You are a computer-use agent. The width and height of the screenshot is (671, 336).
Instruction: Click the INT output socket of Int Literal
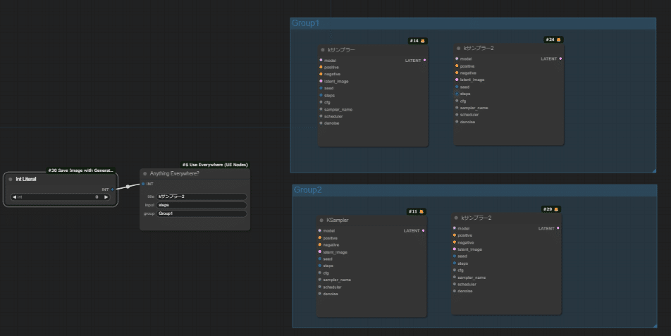tap(113, 189)
